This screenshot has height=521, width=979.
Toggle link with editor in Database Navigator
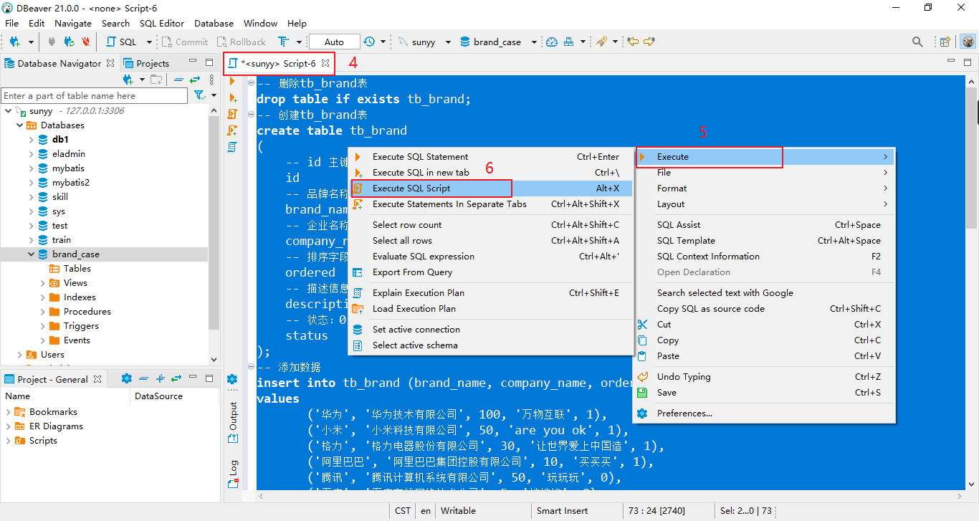tap(194, 80)
